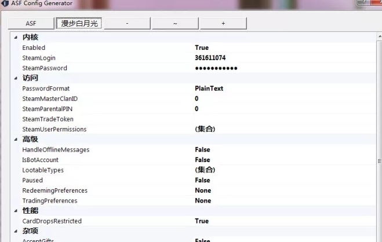
Task: Select the RedeemingPreferences label
Action: point(55,190)
